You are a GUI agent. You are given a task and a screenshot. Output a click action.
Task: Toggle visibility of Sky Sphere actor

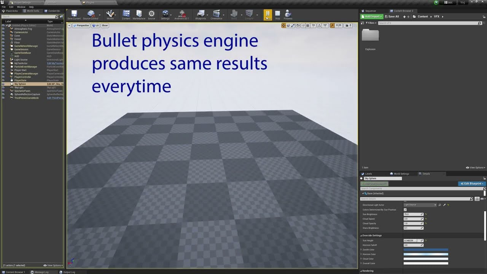pyautogui.click(x=3, y=84)
